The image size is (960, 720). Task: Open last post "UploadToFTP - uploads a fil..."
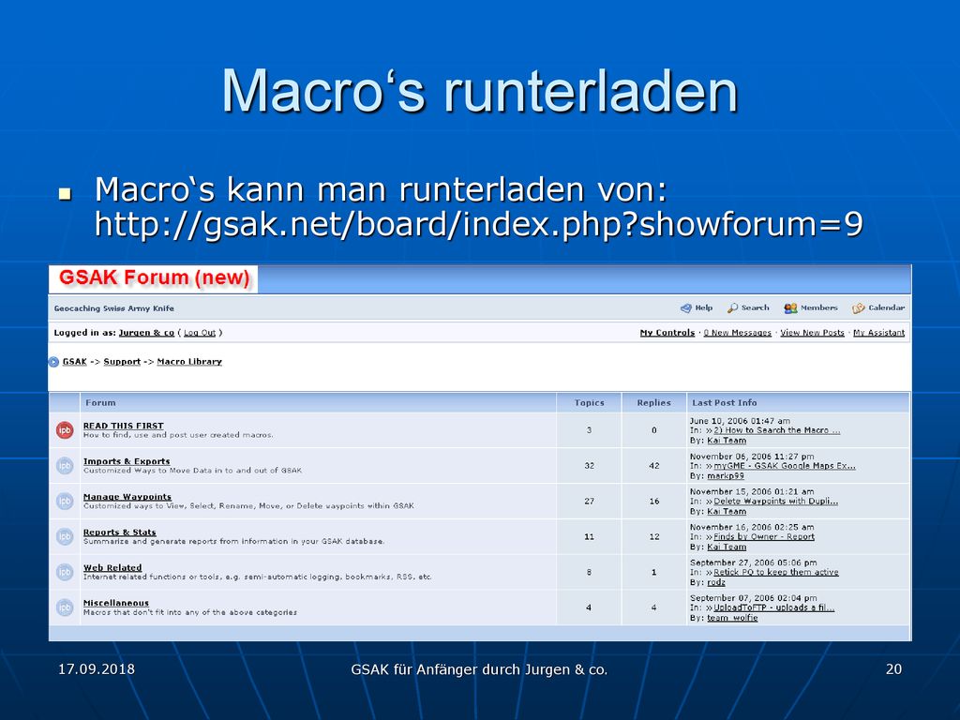click(773, 607)
